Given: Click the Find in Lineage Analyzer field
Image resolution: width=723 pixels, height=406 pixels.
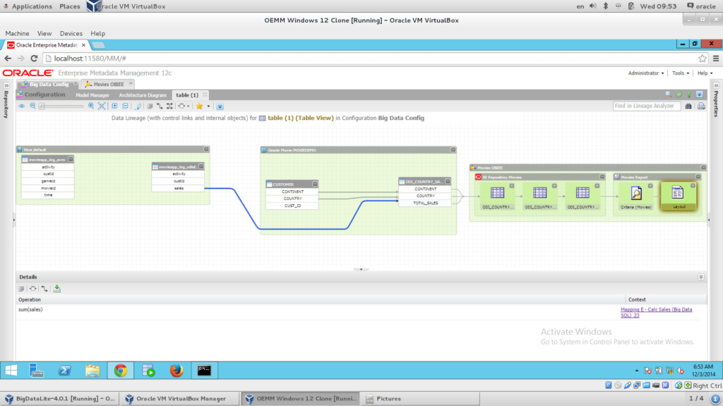Looking at the screenshot, I should pos(647,106).
